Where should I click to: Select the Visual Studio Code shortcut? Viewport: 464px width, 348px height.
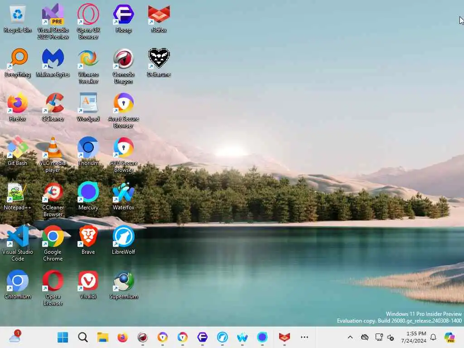point(18,244)
